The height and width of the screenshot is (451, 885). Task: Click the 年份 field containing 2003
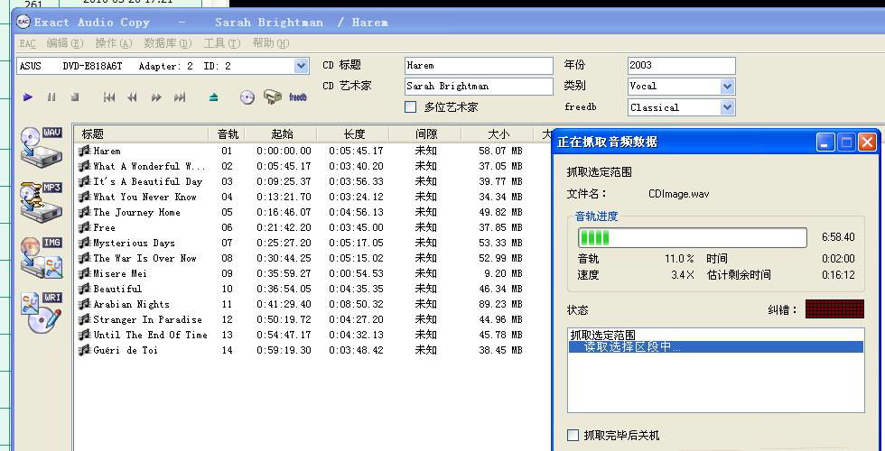pos(681,65)
